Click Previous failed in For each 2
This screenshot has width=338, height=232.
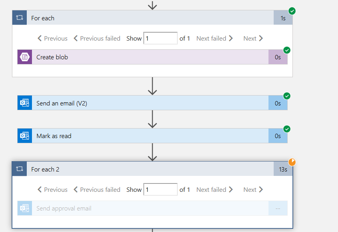click(97, 189)
